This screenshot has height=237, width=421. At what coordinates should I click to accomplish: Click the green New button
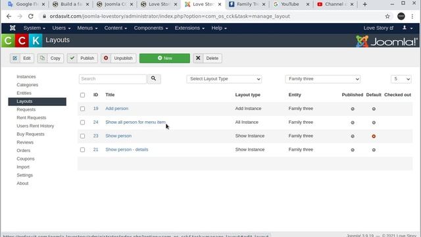coord(164,59)
